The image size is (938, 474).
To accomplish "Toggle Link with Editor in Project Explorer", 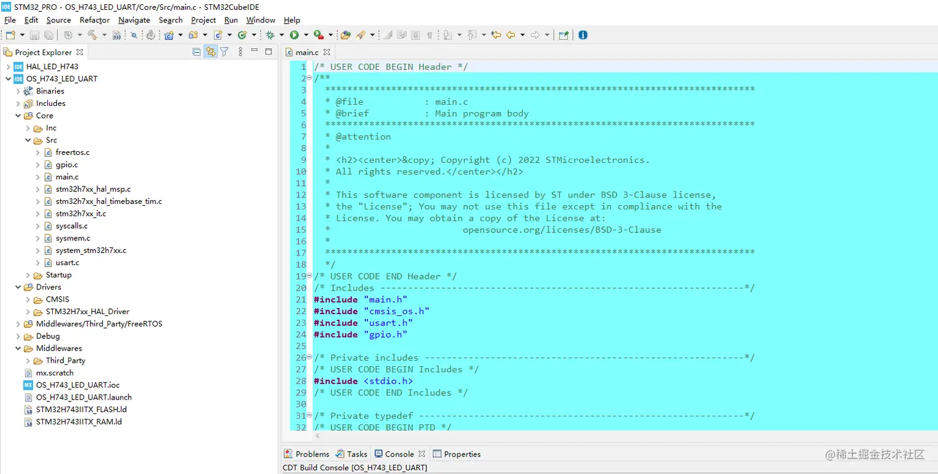I will [211, 52].
